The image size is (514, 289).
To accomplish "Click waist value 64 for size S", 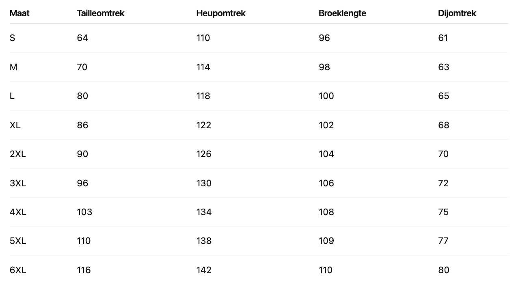I will 82,38.
